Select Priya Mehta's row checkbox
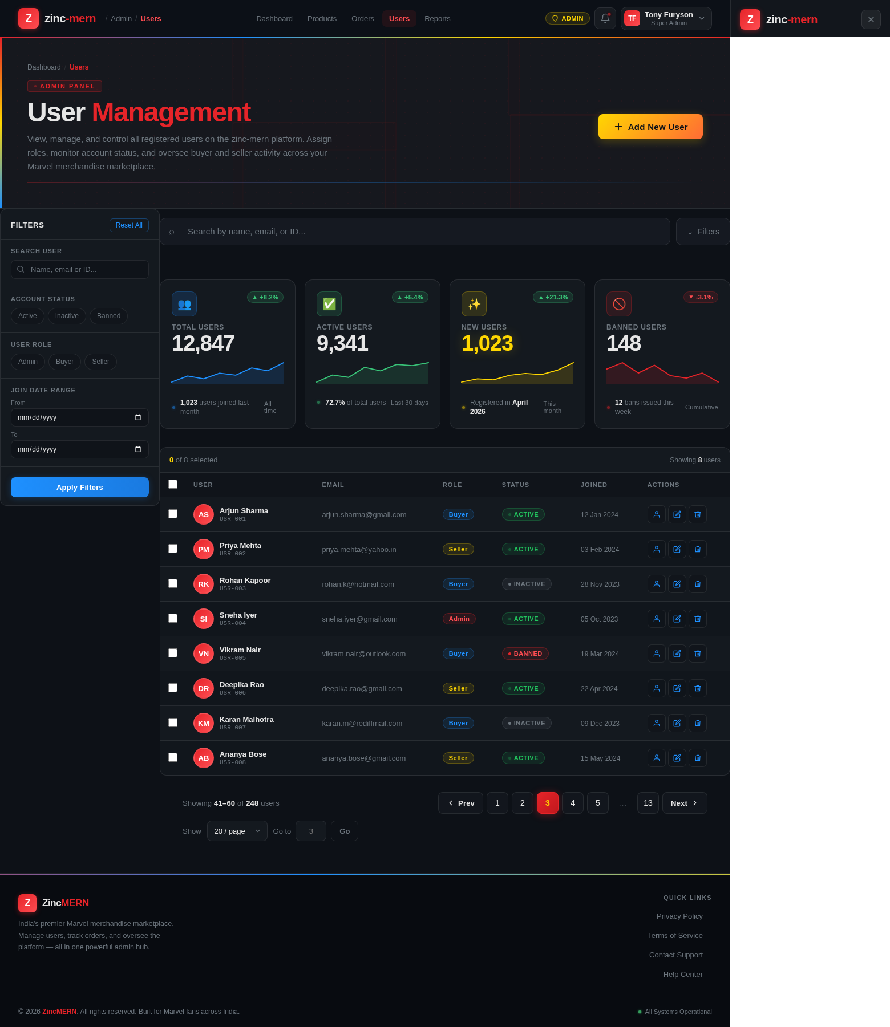The height and width of the screenshot is (1027, 890). coord(173,549)
